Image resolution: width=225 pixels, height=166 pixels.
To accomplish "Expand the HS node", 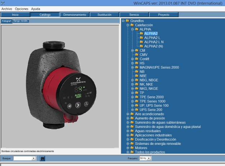I will [132, 63].
